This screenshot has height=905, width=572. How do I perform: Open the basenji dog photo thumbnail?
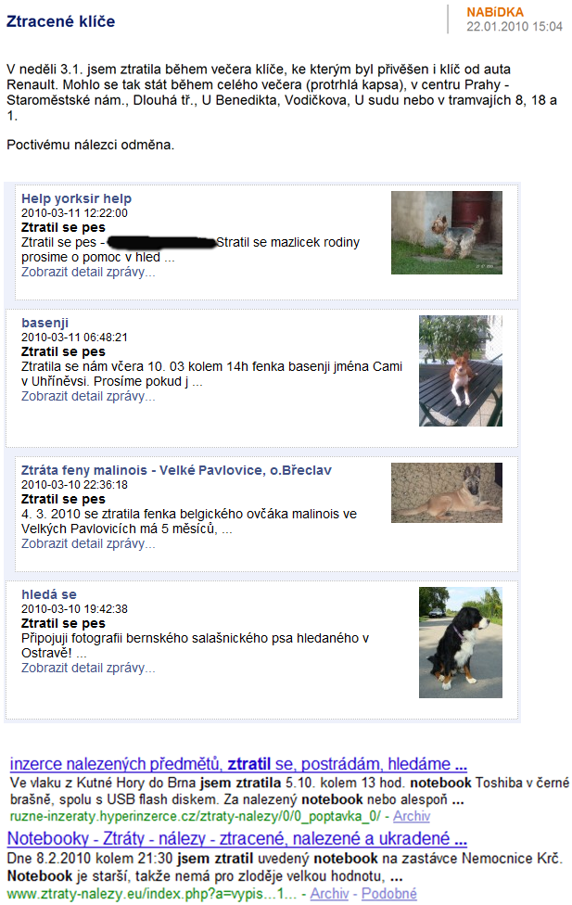point(461,371)
